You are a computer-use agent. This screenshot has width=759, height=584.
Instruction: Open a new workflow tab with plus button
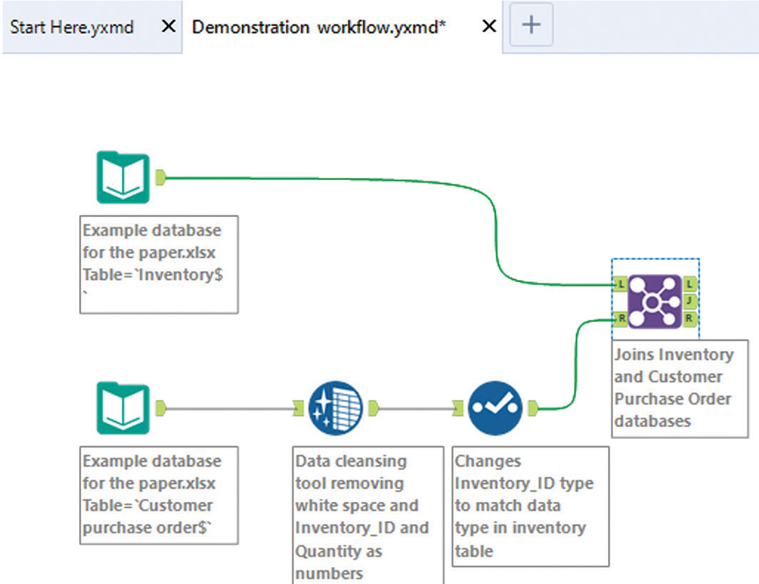click(531, 25)
